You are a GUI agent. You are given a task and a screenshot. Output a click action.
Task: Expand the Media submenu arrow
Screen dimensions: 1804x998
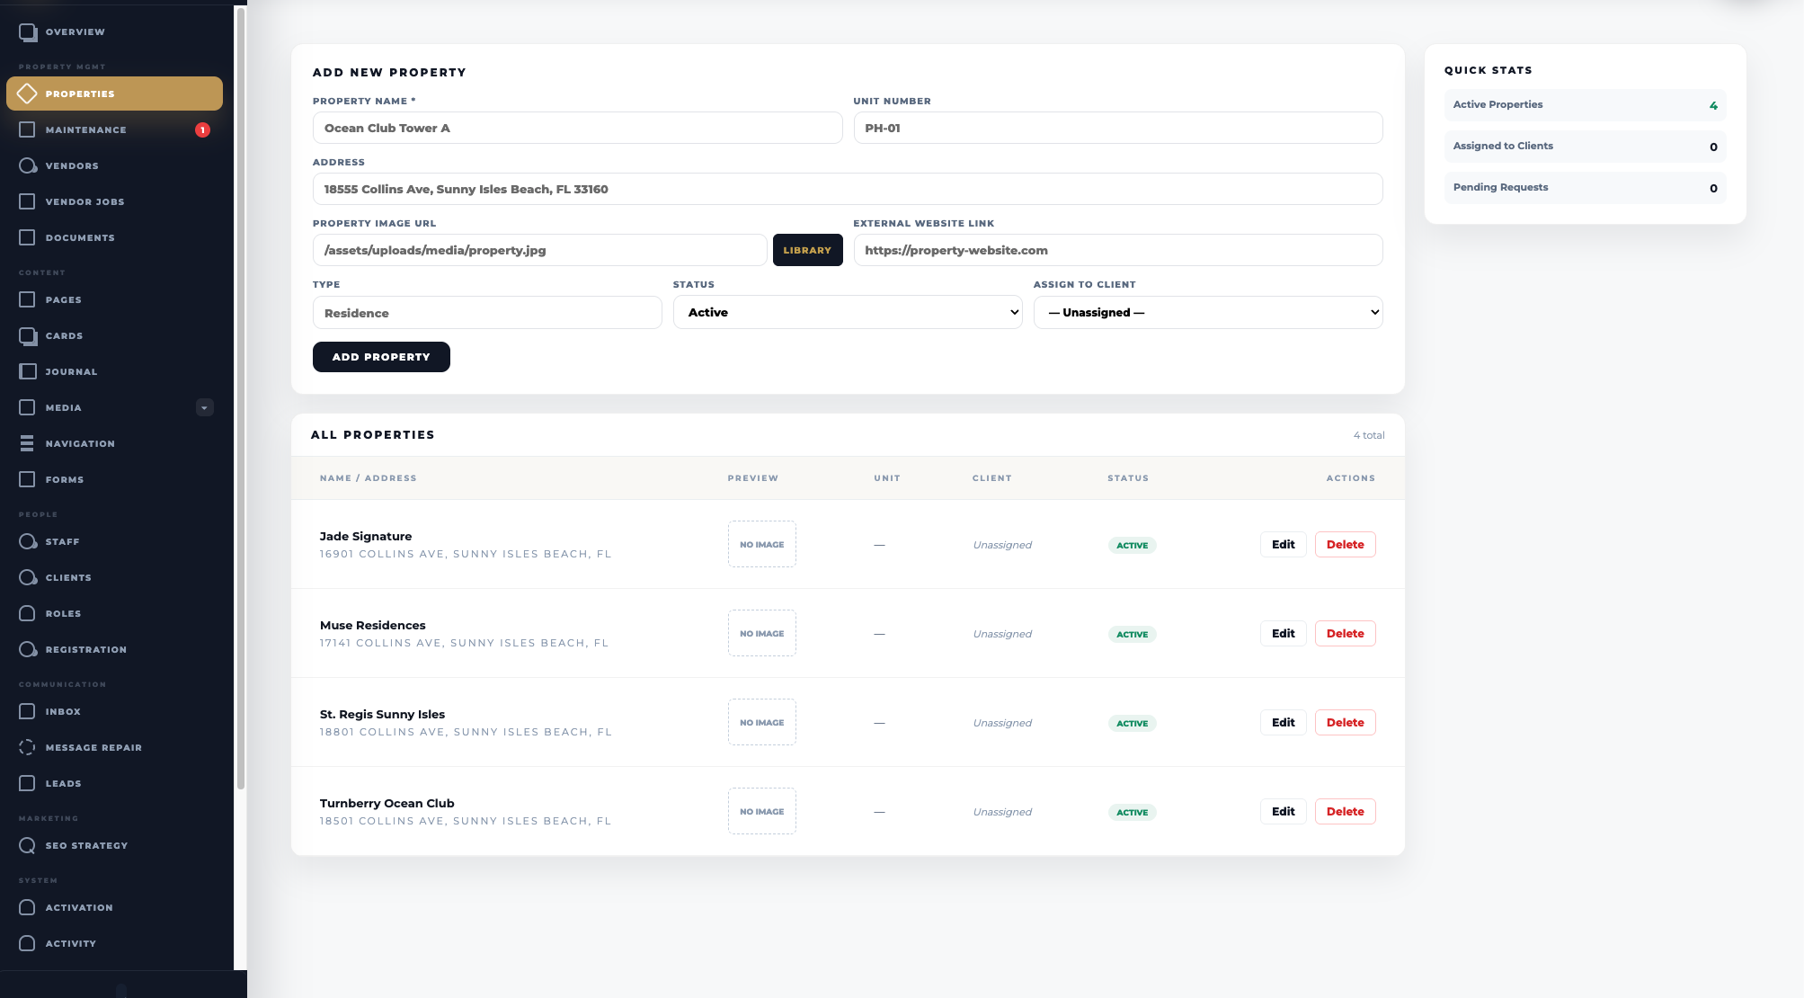(x=204, y=407)
